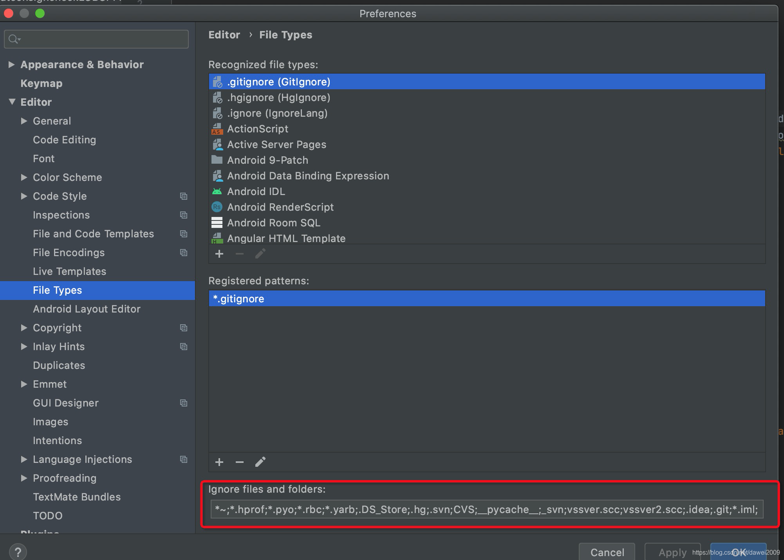Click the Editor breadcrumb link
784x560 pixels.
tap(224, 35)
